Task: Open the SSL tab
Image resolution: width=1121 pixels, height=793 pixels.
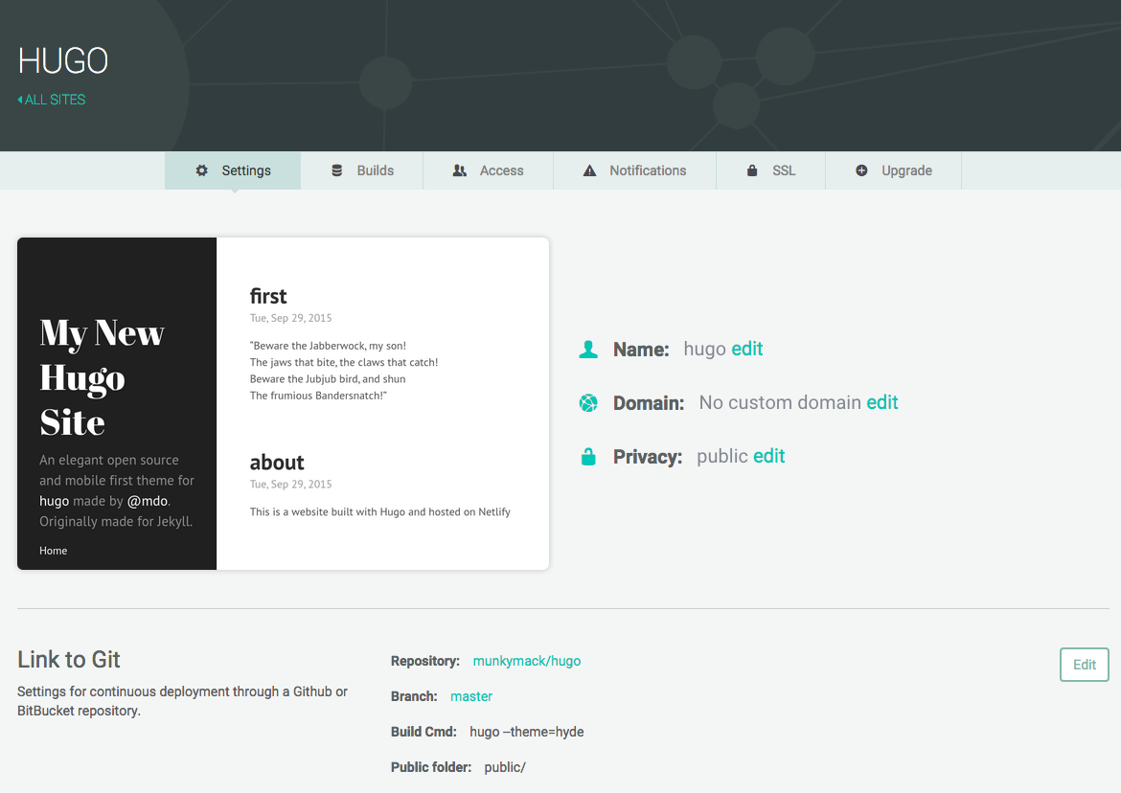Action: pos(770,170)
